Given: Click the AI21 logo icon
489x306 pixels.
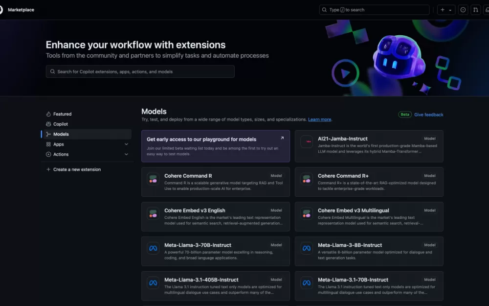Looking at the screenshot, I should pyautogui.click(x=307, y=142).
